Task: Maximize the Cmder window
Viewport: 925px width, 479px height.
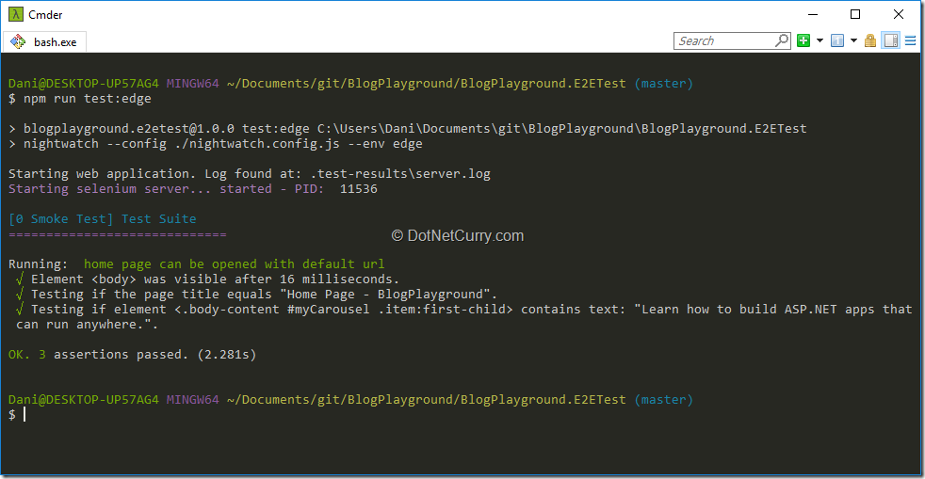Action: pyautogui.click(x=855, y=14)
